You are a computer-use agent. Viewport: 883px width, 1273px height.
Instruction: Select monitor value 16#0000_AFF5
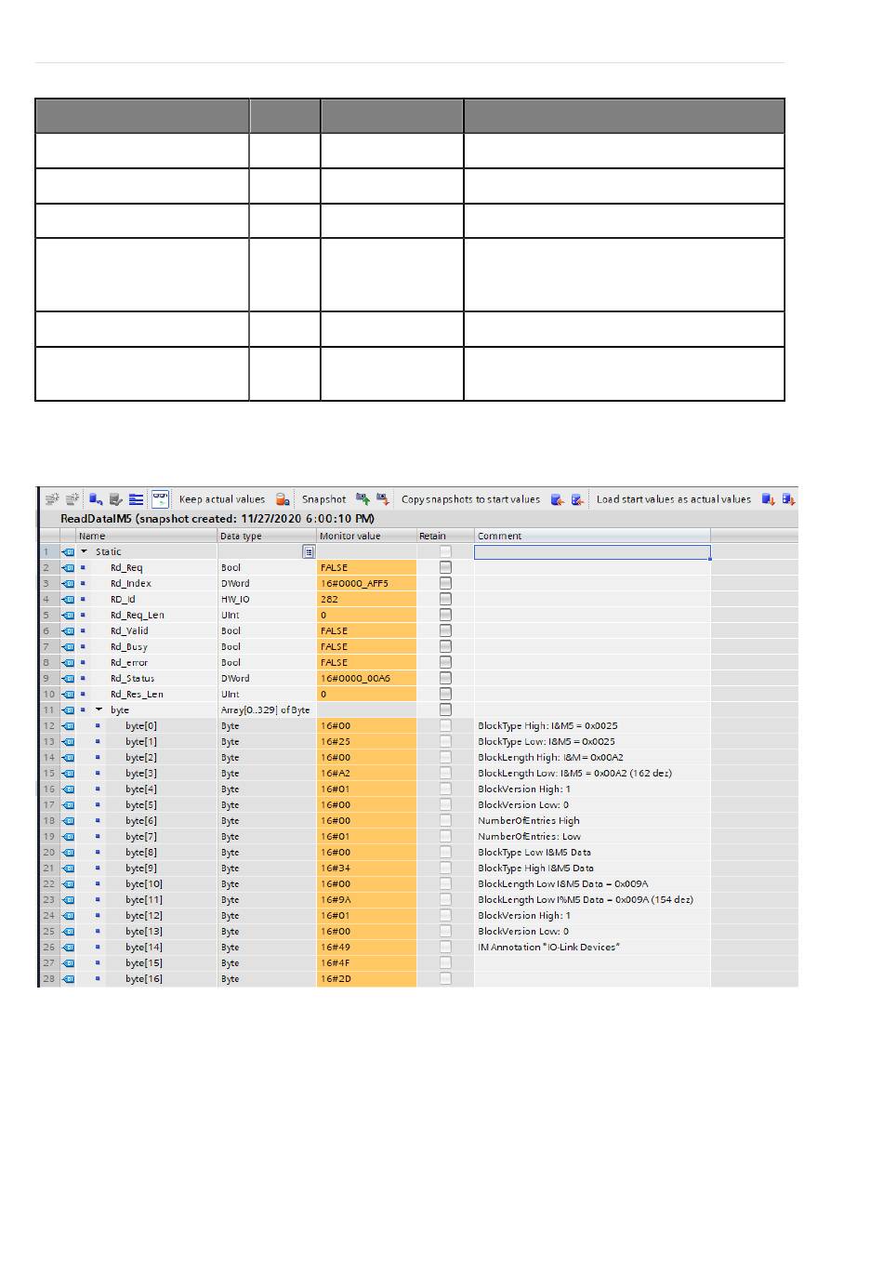coord(367,584)
